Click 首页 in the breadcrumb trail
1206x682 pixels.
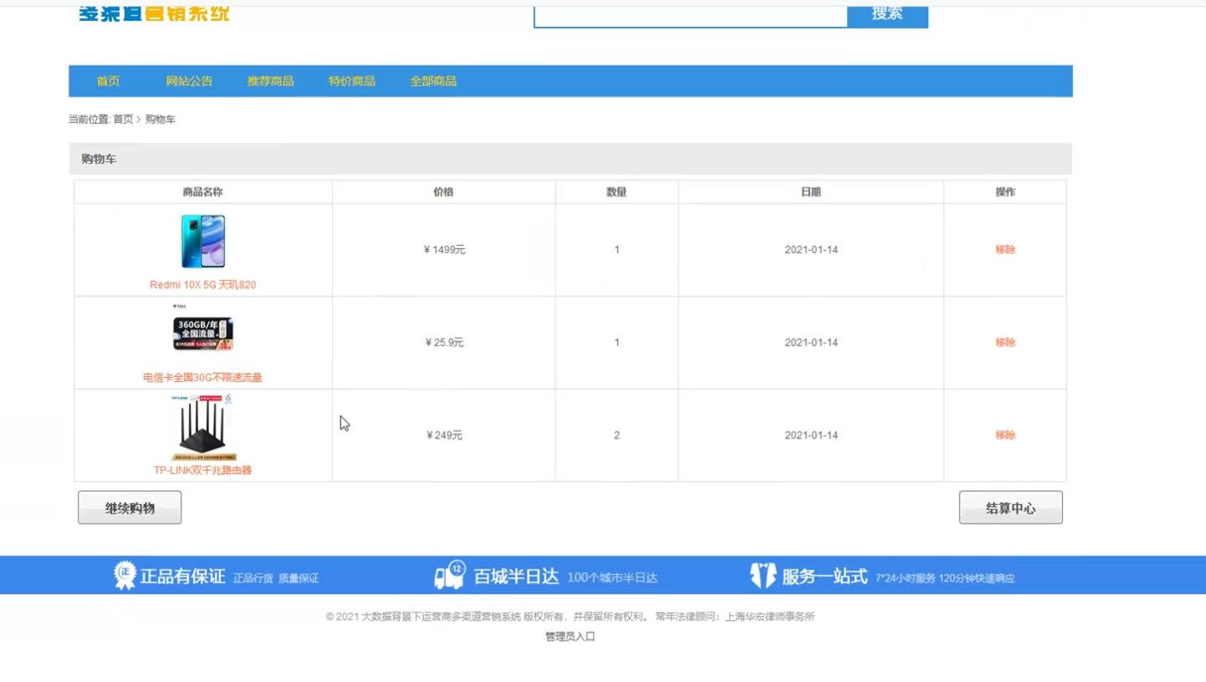(x=123, y=120)
